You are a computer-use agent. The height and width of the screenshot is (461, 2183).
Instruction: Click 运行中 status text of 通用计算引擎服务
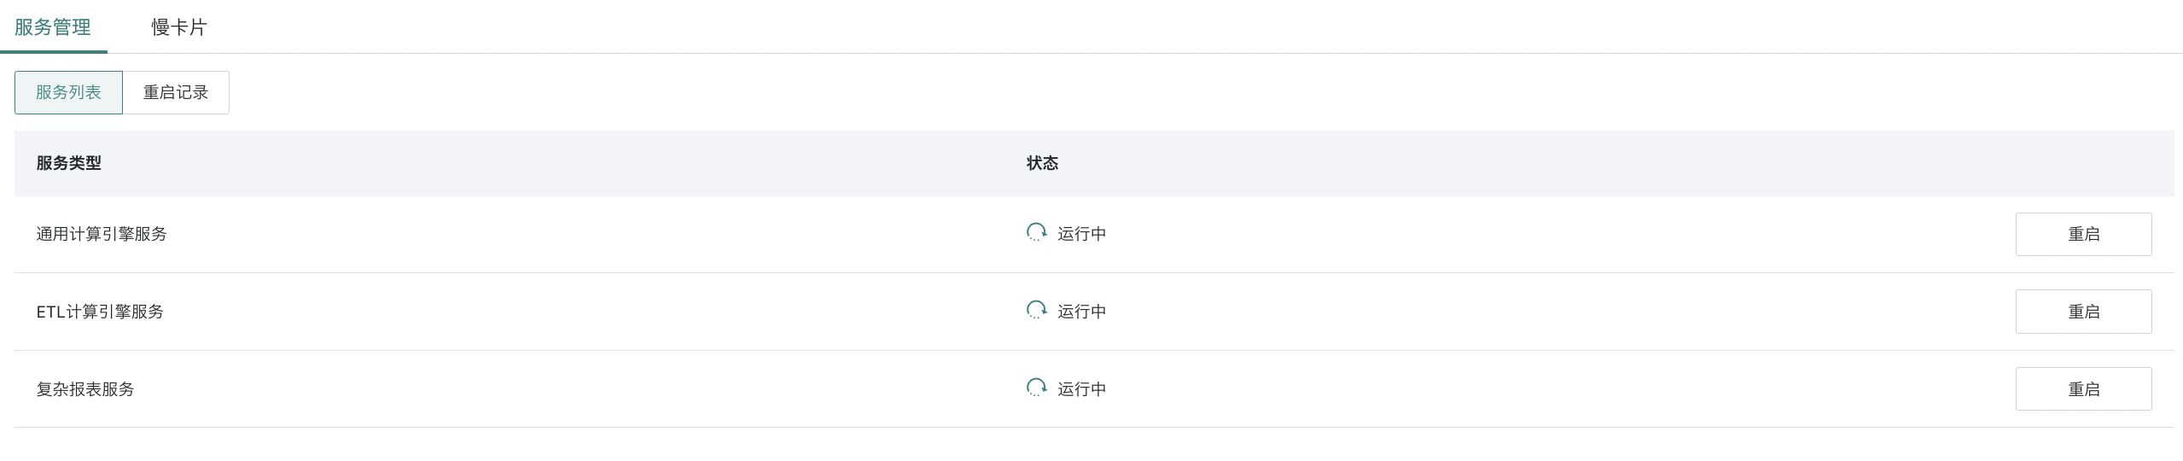[1082, 234]
